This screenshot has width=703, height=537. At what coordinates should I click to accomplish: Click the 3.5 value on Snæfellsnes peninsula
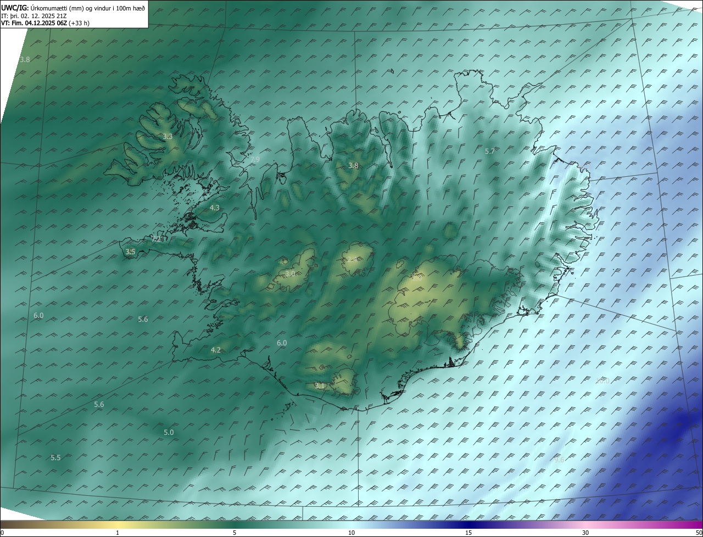click(x=130, y=251)
